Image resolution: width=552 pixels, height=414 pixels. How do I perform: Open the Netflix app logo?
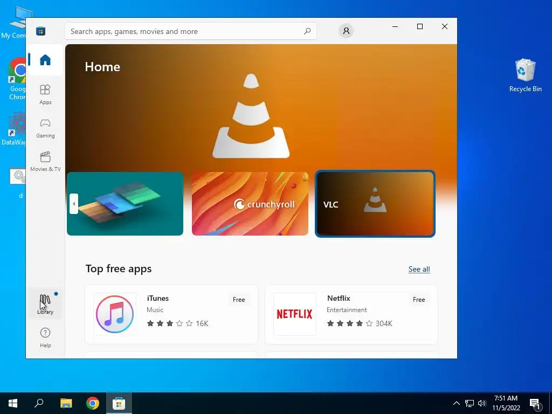(x=295, y=314)
